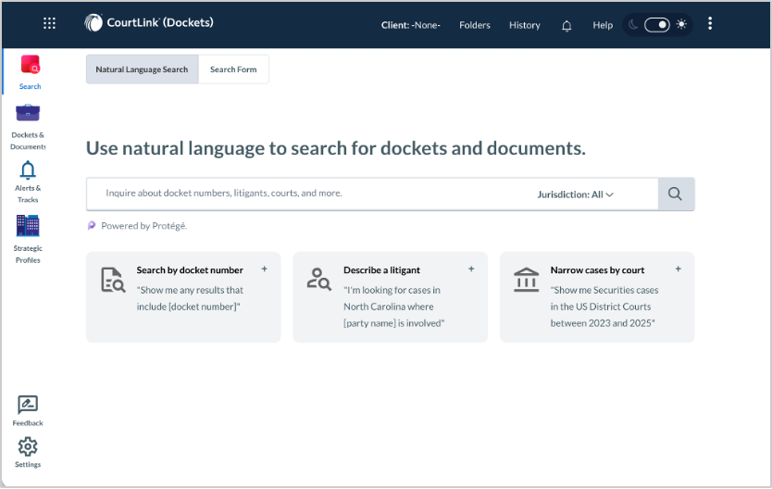This screenshot has width=772, height=489.
Task: Click the Search sidebar icon
Action: click(x=30, y=66)
